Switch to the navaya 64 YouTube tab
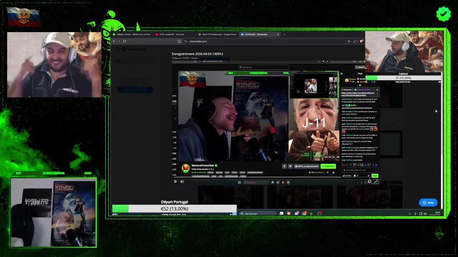 click(171, 34)
